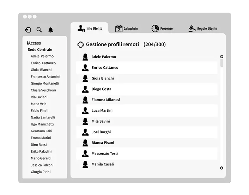
Task: Open the Luca Martini profile name
Action: (x=102, y=111)
